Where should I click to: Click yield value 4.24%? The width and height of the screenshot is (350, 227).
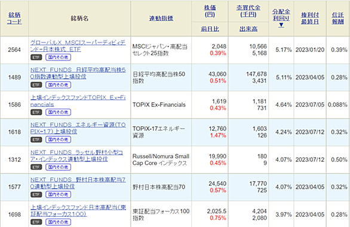284,132
